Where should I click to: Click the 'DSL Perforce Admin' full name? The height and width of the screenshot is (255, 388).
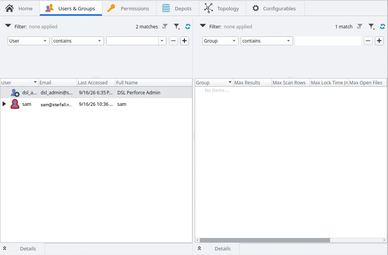(139, 92)
